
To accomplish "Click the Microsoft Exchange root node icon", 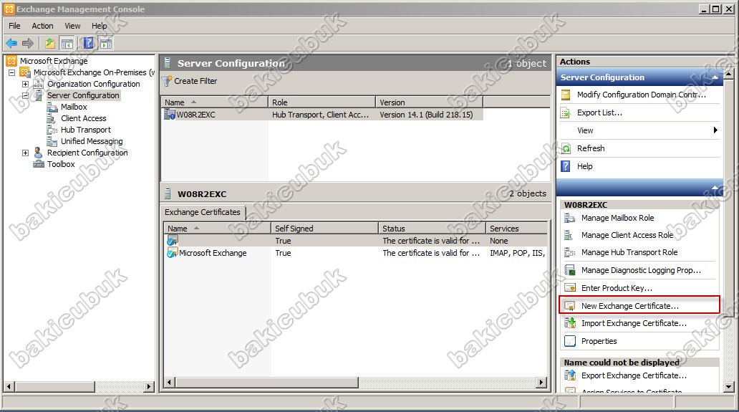I will [11, 61].
